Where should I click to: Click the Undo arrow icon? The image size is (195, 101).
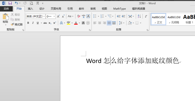[16, 3]
